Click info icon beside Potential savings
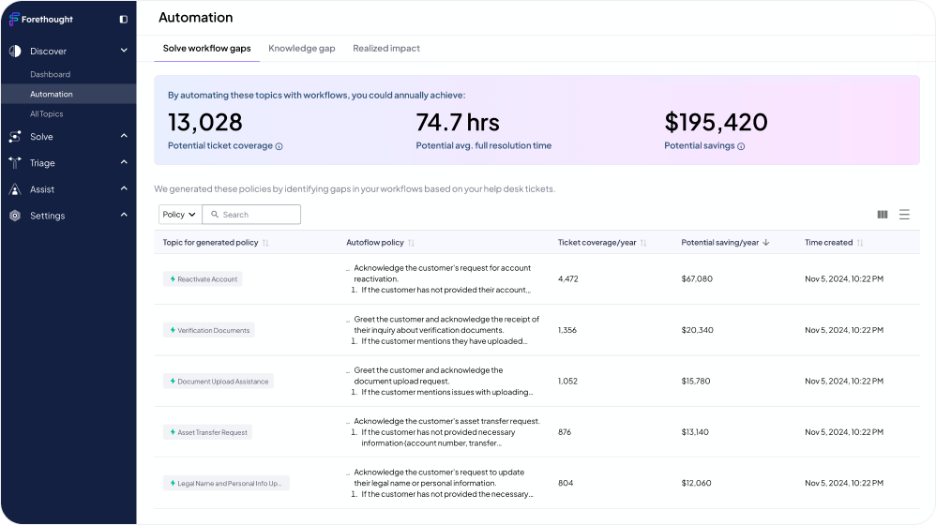Viewport: 936px width, 525px height. pyautogui.click(x=741, y=146)
